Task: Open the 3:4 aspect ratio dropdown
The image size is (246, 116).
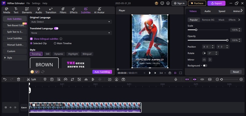Action: 163,73
